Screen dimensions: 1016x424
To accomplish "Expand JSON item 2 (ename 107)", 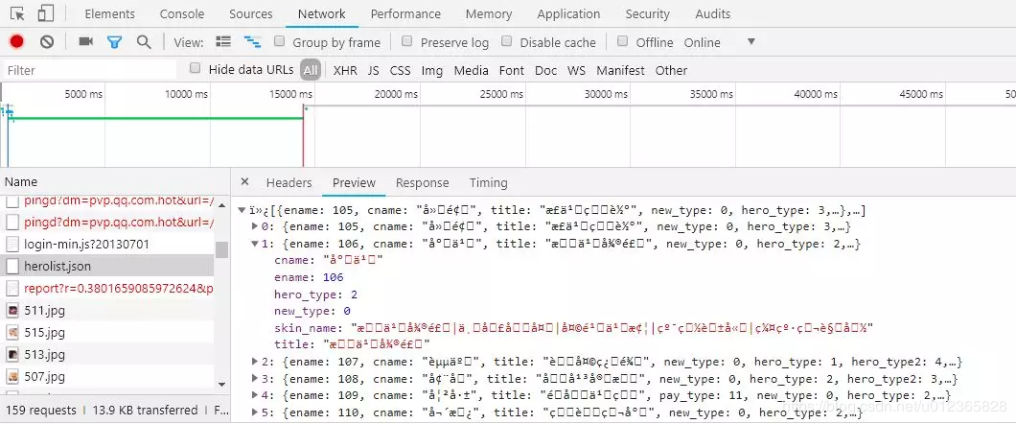I will (x=255, y=362).
